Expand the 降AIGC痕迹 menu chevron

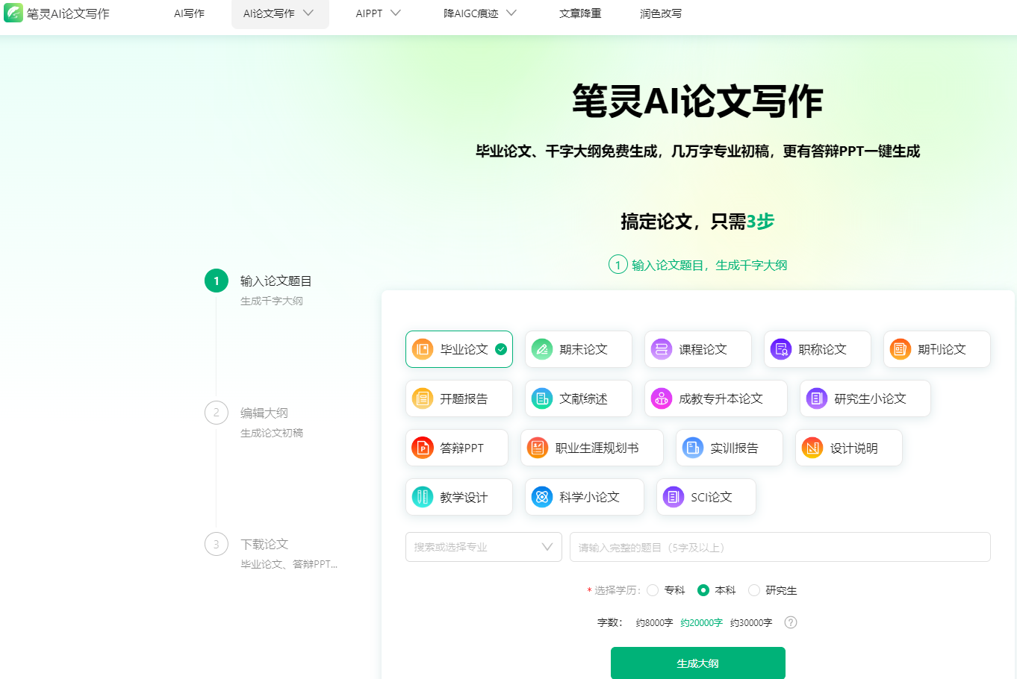click(511, 13)
